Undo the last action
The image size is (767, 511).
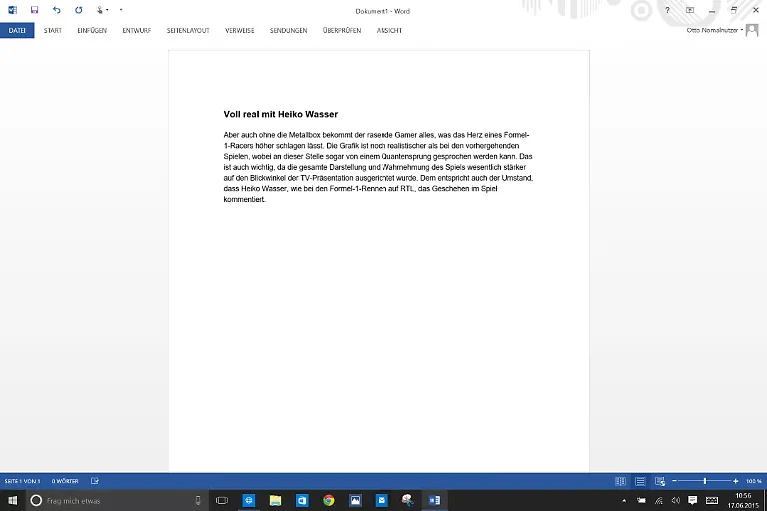pos(56,10)
